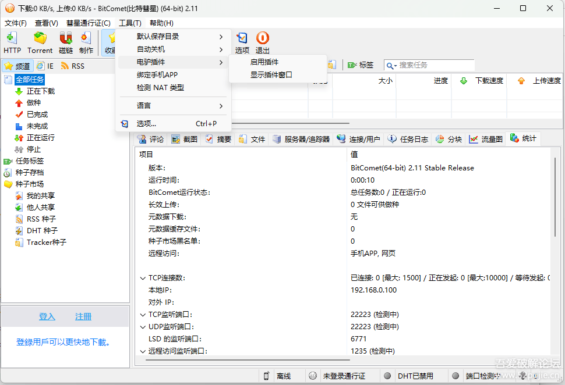This screenshot has height=385, width=565.
Task: Switch to the 评论 tab
Action: [151, 139]
